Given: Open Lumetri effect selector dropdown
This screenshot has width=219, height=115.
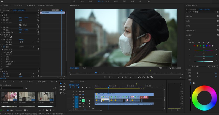Looking at the screenshot, I should tap(202, 12).
